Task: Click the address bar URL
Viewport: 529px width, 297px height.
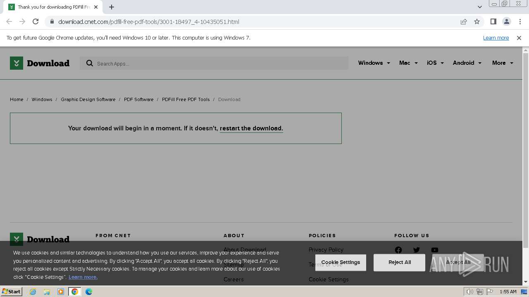Action: [149, 21]
